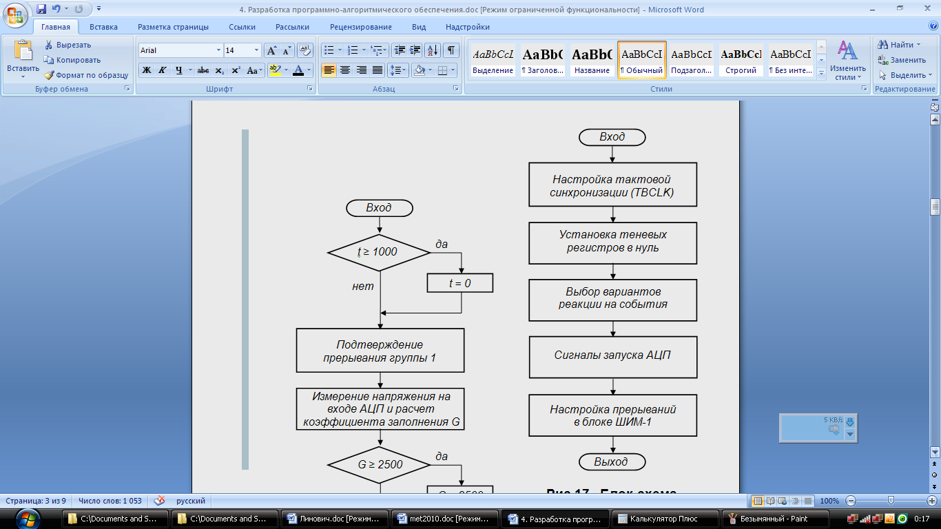
Task: Open the Рассылки (Mailings) tab
Action: 292,27
